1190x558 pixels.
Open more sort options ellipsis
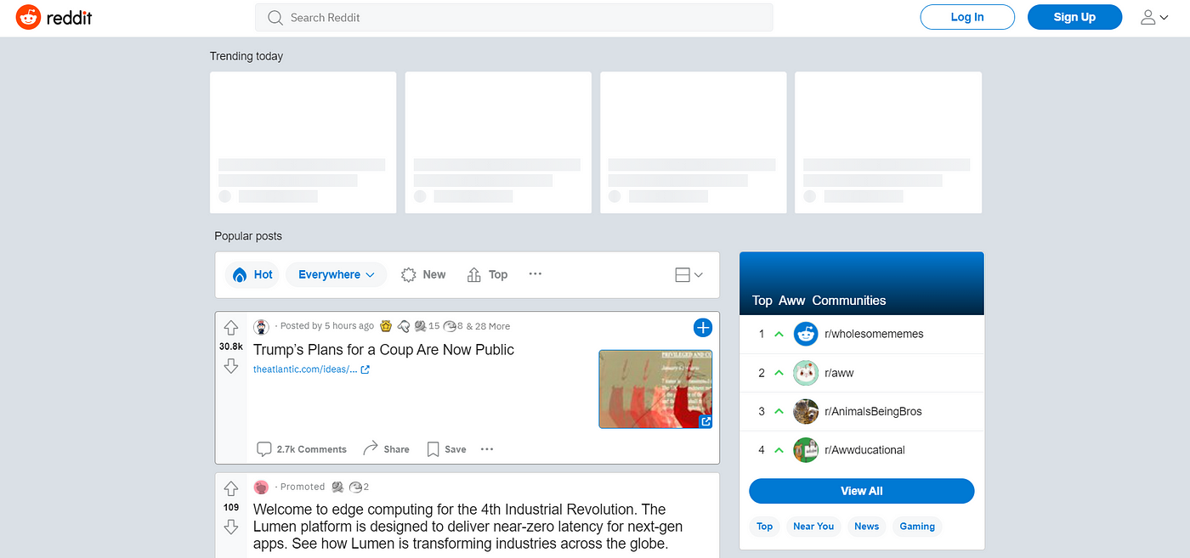coord(535,273)
